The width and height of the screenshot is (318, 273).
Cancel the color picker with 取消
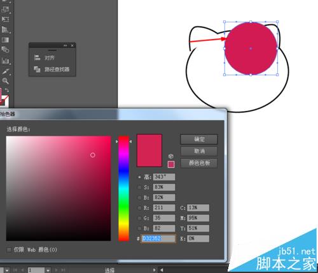[x=199, y=151]
